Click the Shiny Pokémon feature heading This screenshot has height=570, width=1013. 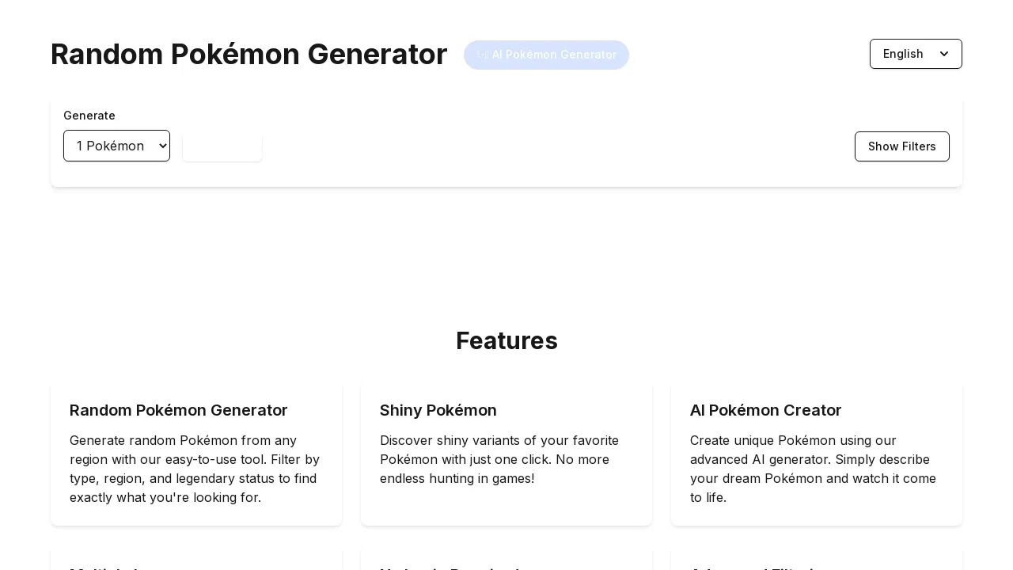[x=438, y=410]
